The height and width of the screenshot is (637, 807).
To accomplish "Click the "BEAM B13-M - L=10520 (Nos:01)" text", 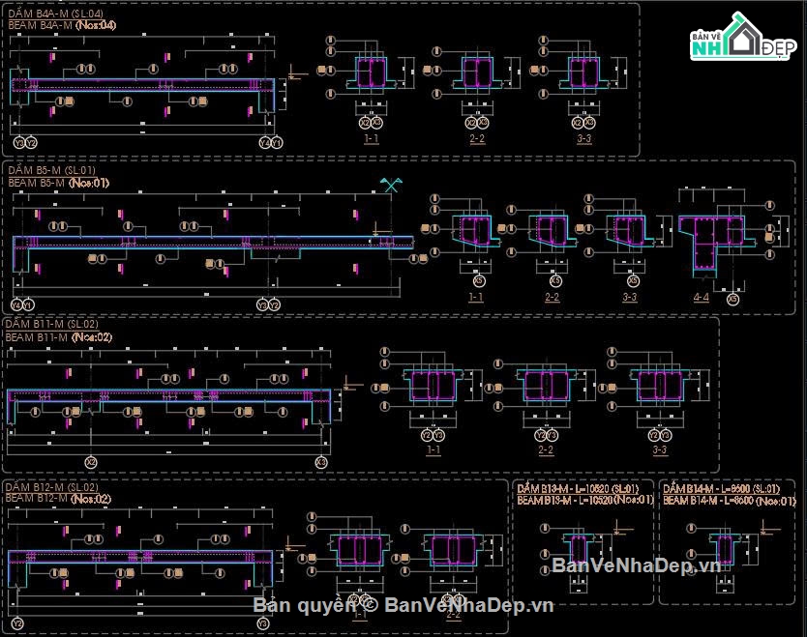I will click(585, 500).
